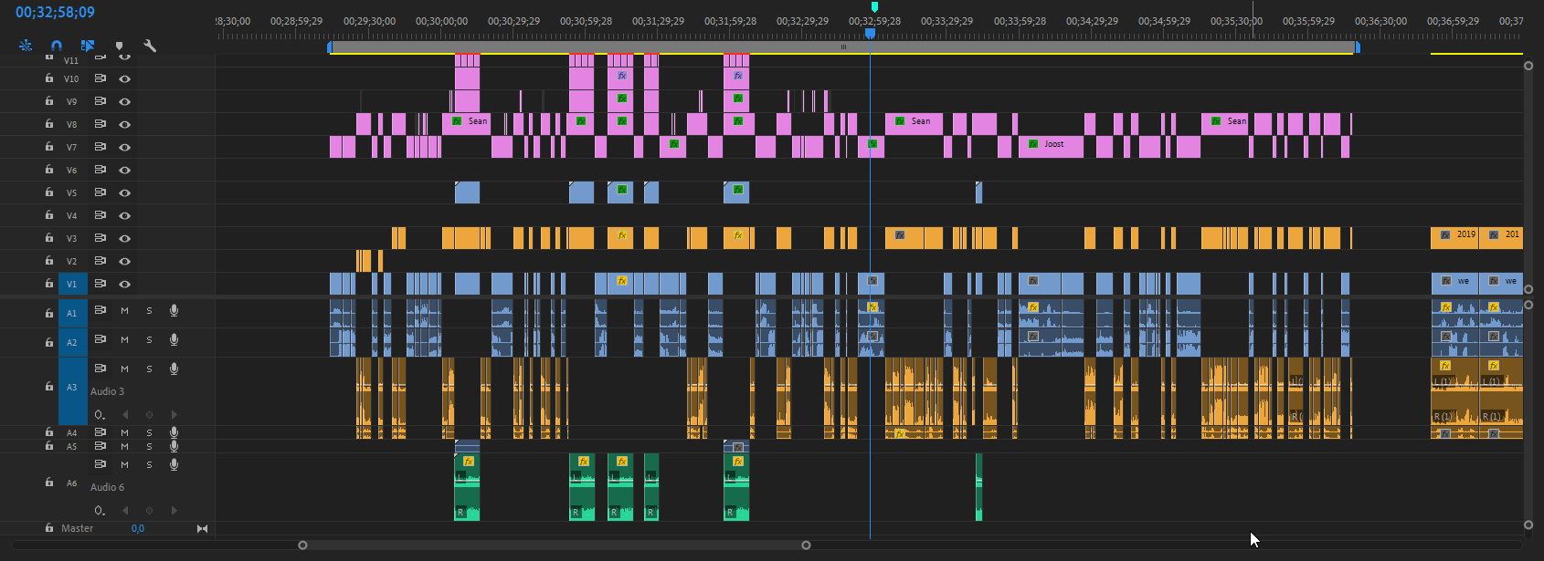Go to next keyframe on Audio 3
1544x561 pixels.
(174, 415)
